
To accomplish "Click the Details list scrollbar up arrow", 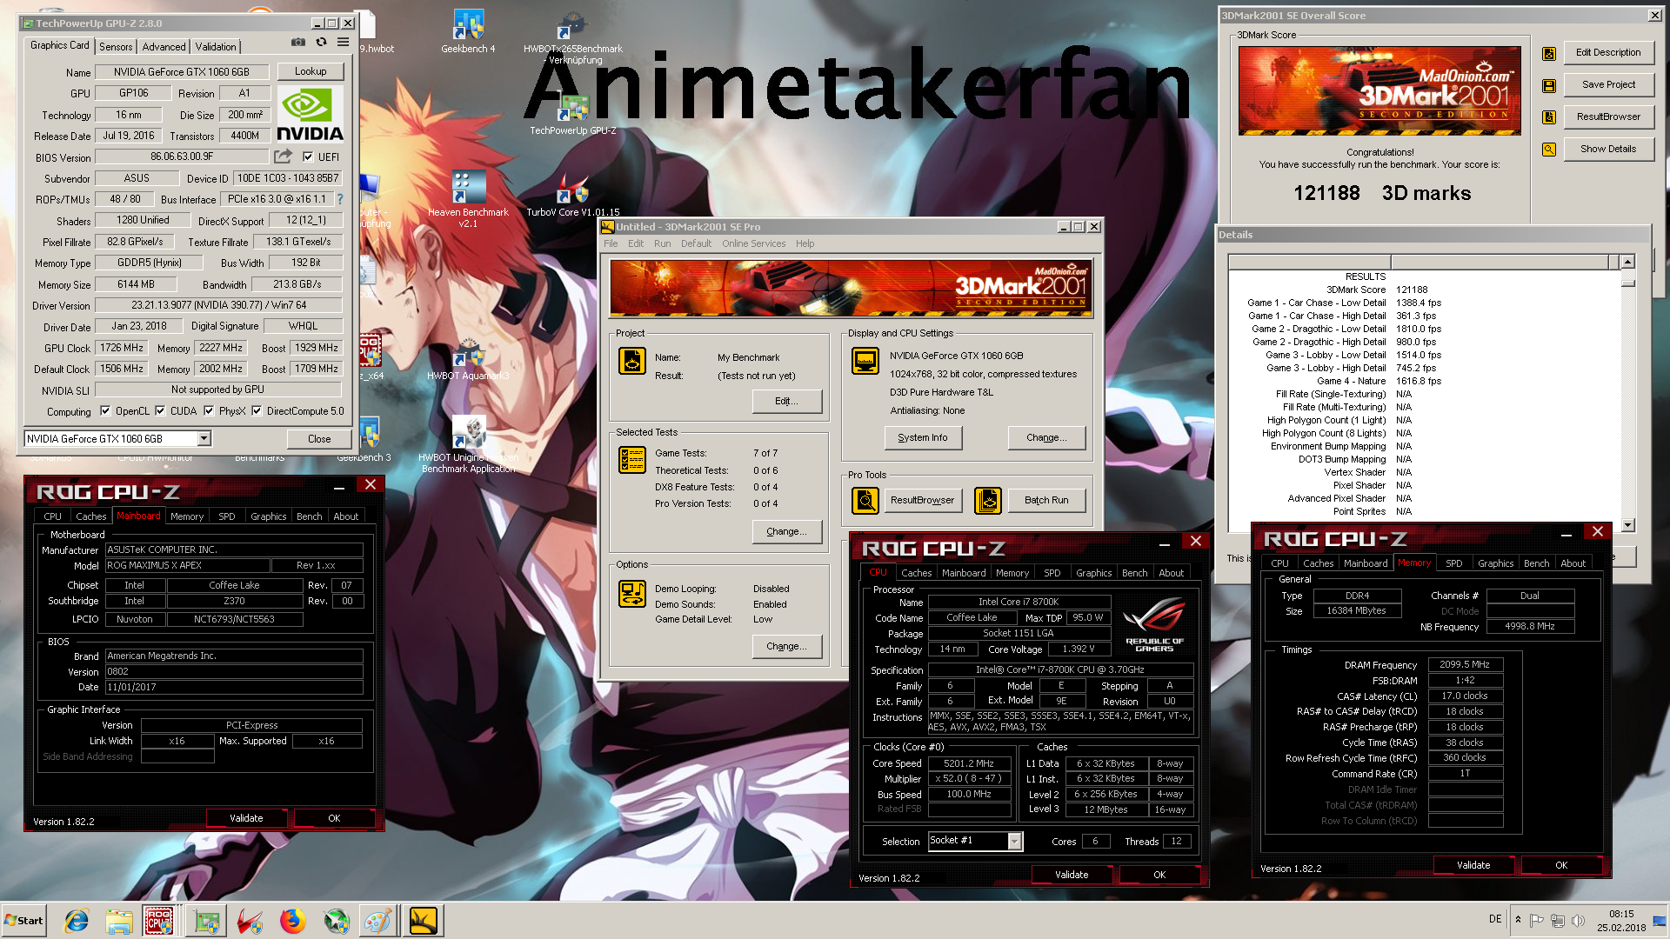I will [x=1627, y=262].
